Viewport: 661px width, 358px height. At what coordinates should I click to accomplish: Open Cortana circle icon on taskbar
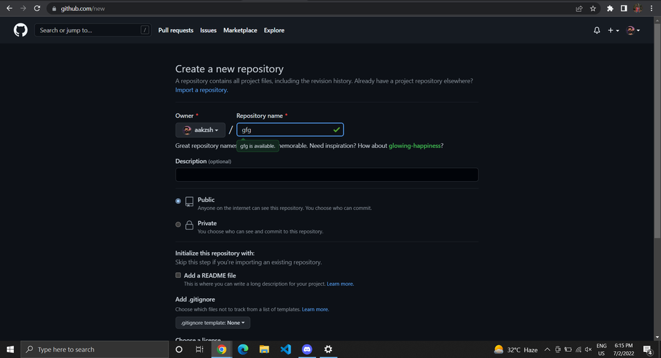coord(179,349)
